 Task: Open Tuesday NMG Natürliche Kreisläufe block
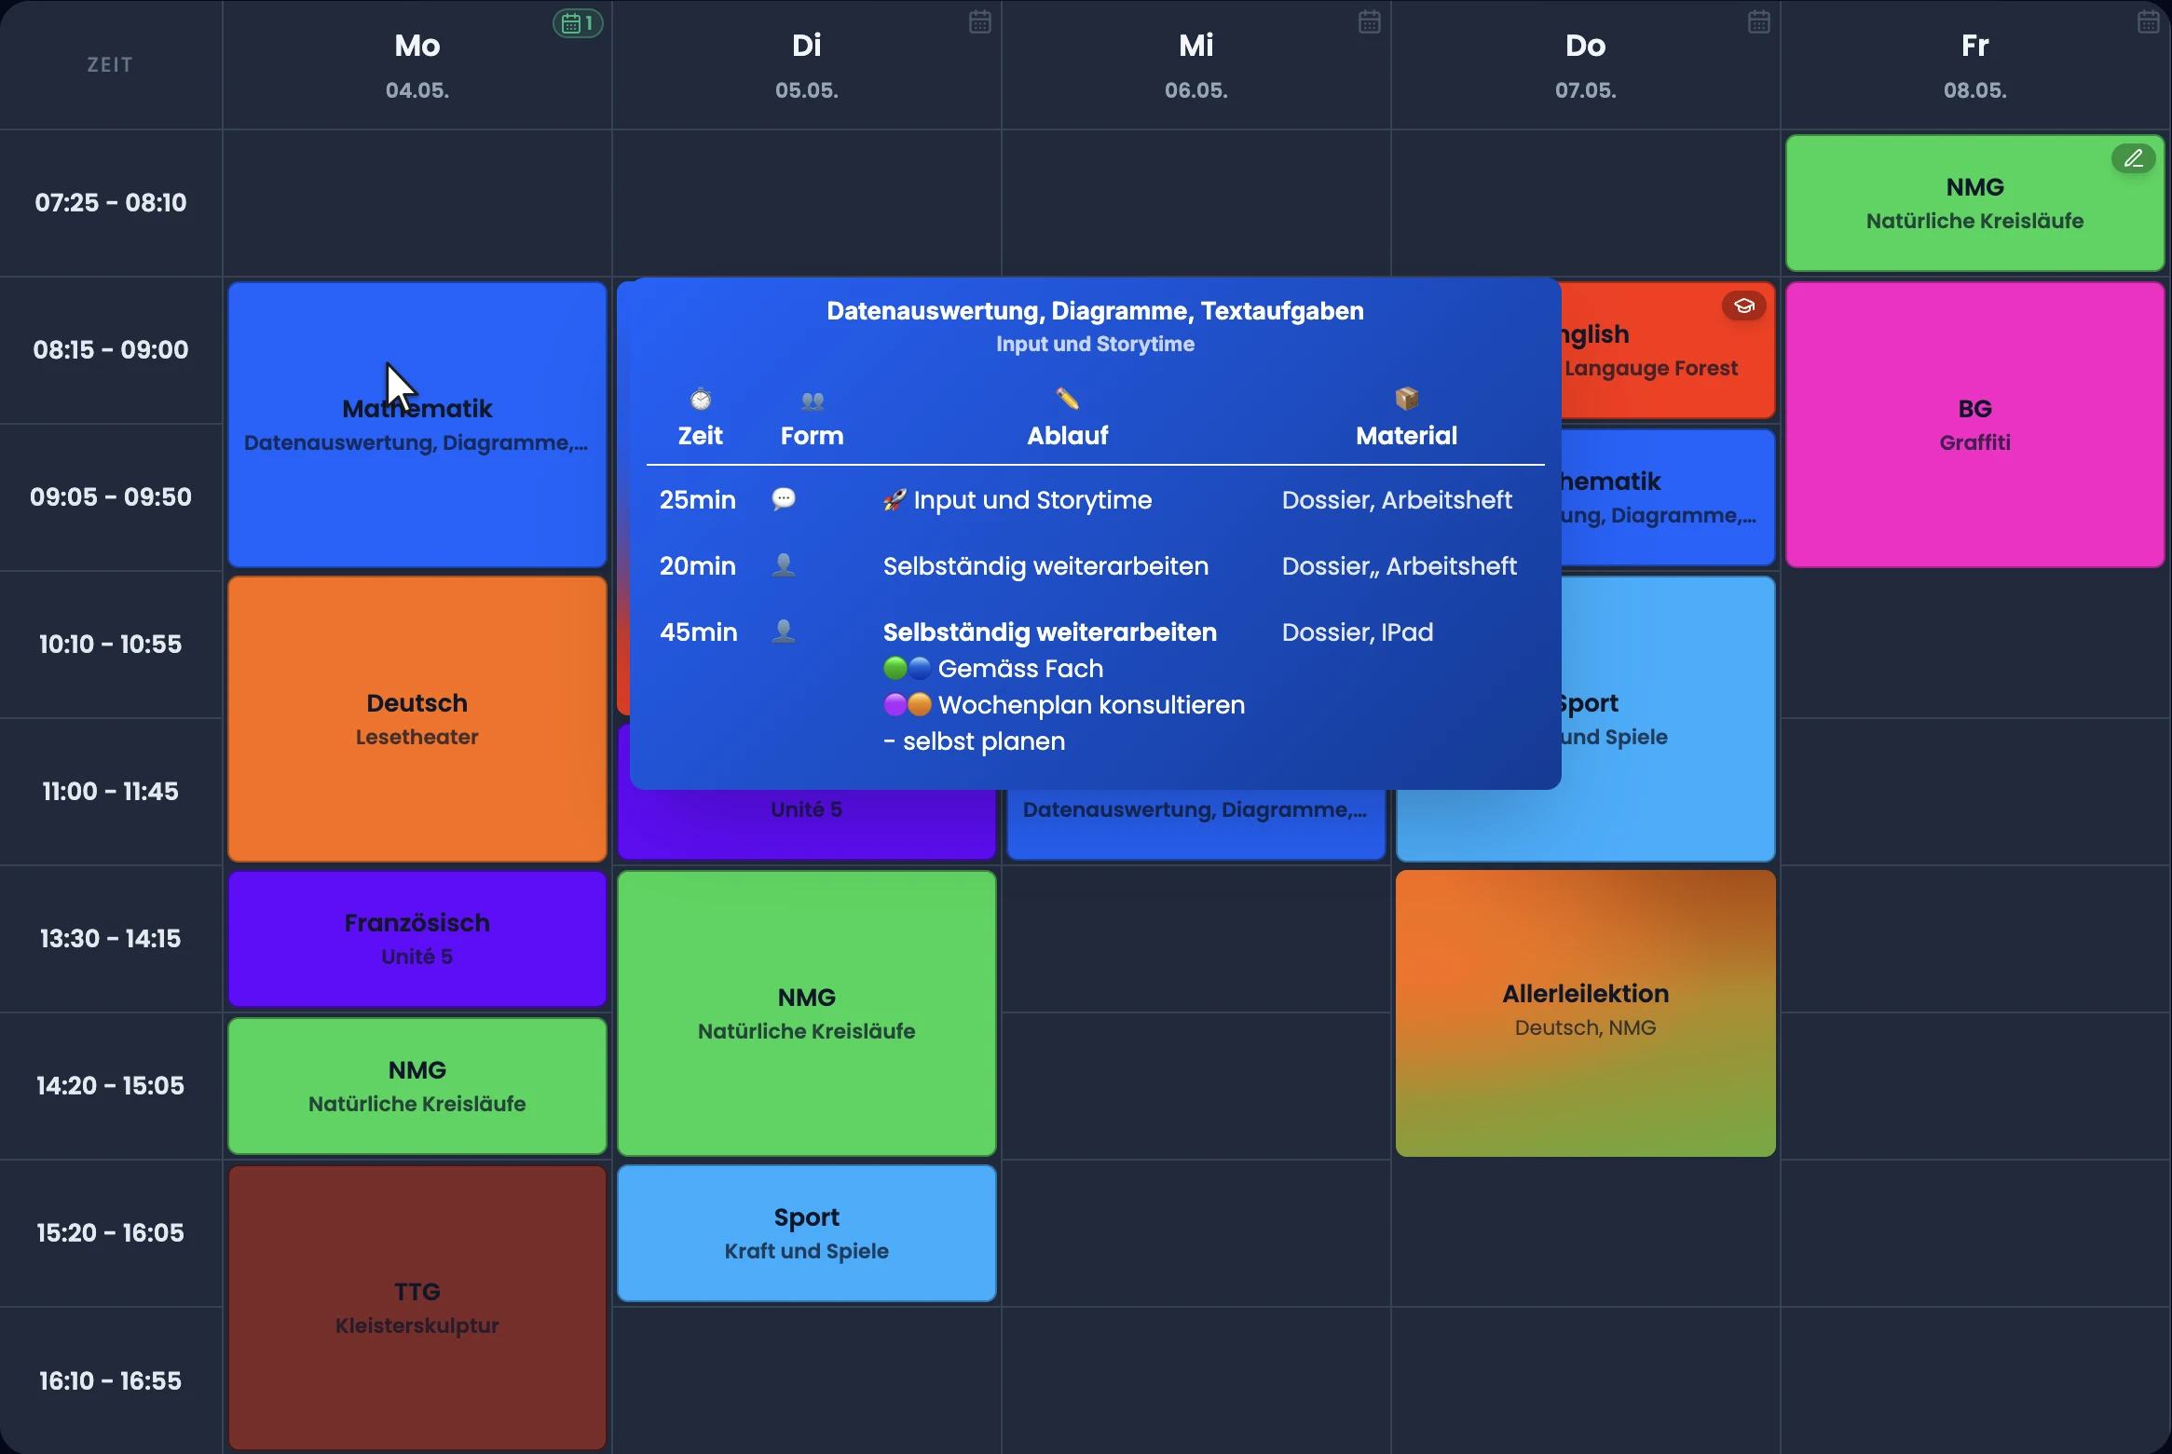(807, 1013)
